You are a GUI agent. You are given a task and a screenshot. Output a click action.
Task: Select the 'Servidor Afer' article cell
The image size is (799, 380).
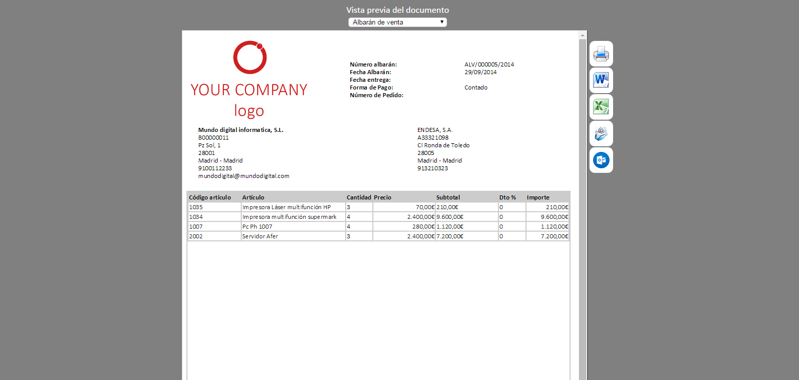point(260,236)
